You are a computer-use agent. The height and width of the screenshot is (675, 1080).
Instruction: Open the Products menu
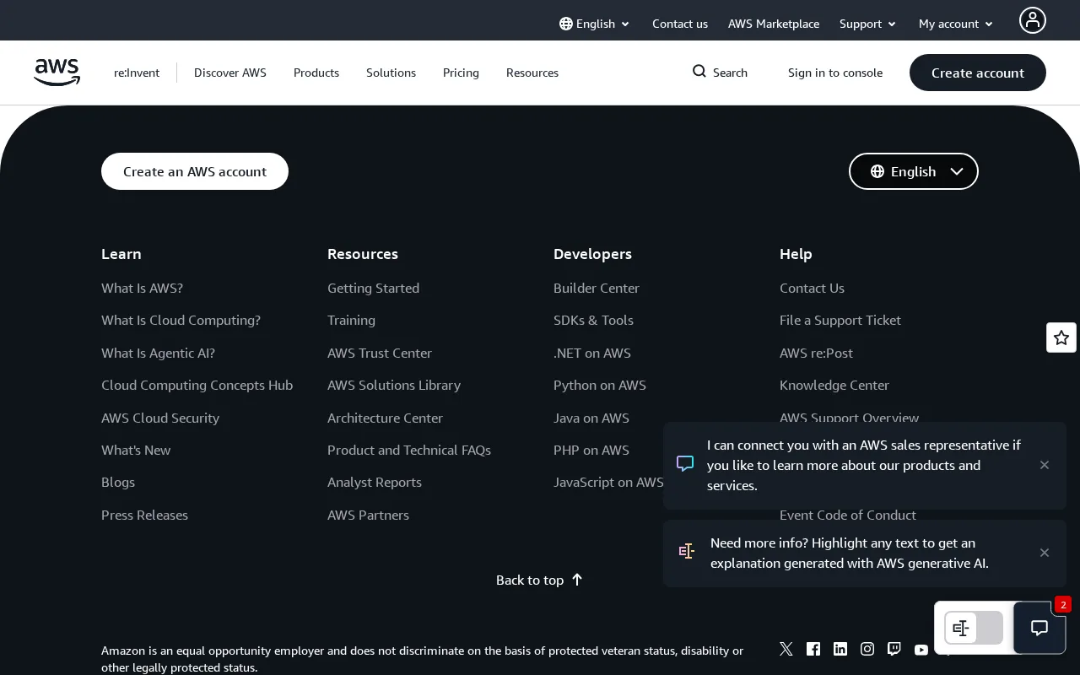(316, 73)
